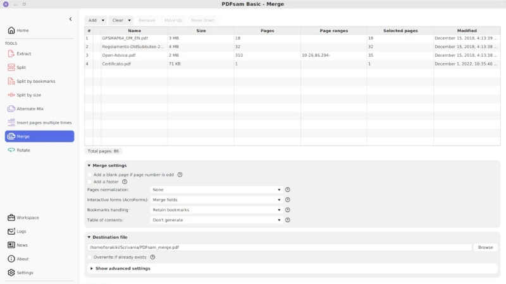506x284 pixels.
Task: Open Split by size tool icon
Action: click(x=11, y=95)
